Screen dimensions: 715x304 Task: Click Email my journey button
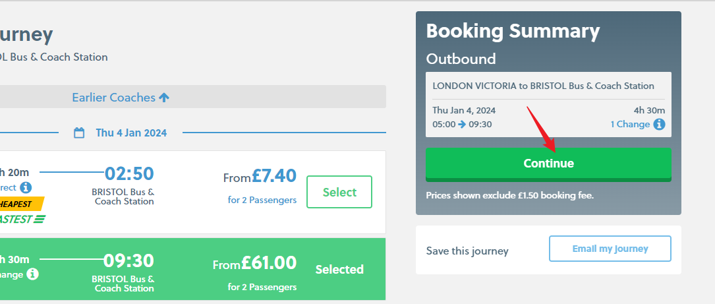pyautogui.click(x=610, y=249)
